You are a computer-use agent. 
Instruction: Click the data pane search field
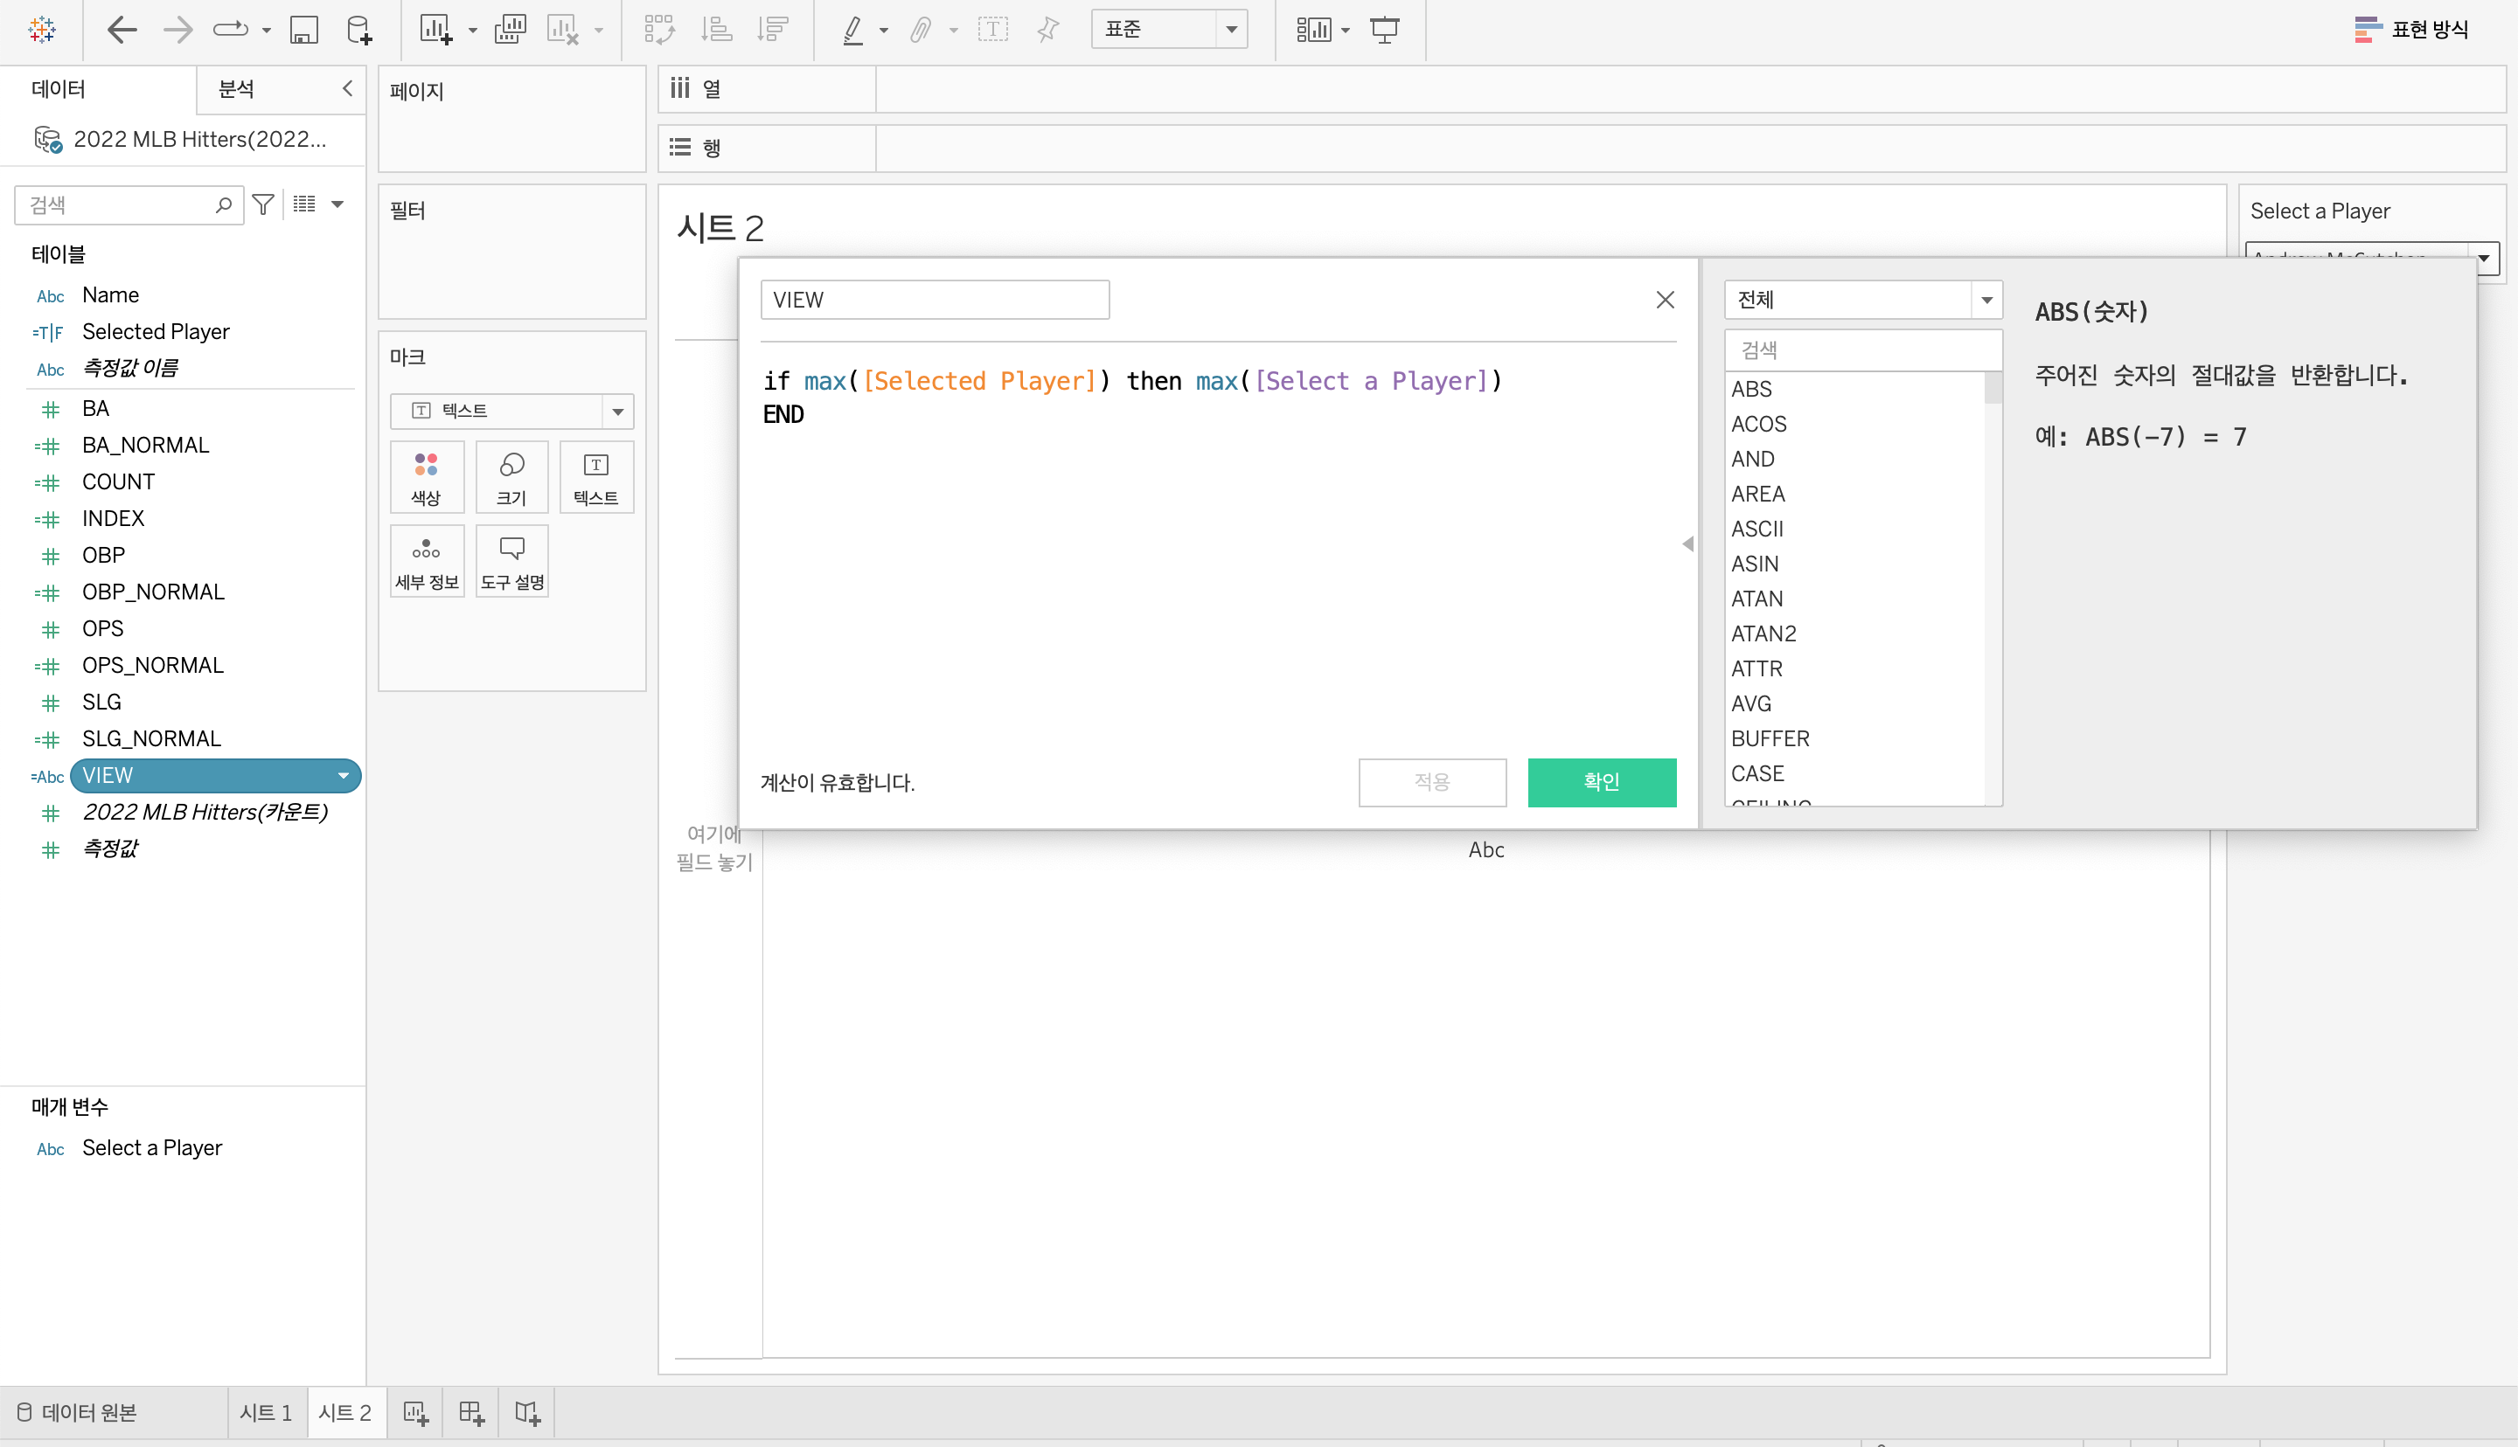[129, 204]
